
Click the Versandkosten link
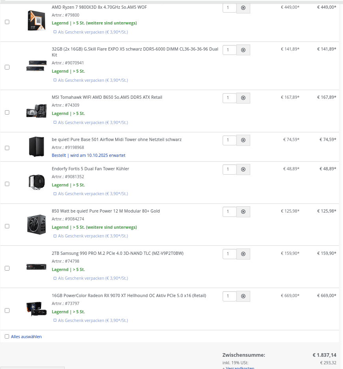(x=240, y=368)
